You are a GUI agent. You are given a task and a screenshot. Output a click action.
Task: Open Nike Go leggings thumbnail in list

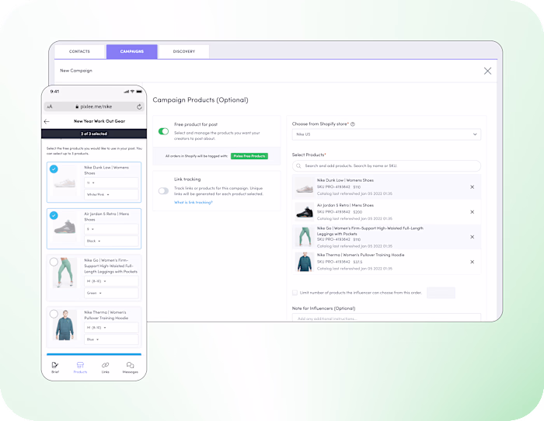305,237
